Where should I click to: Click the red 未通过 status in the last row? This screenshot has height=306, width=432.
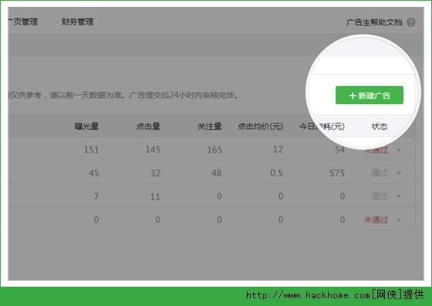376,220
